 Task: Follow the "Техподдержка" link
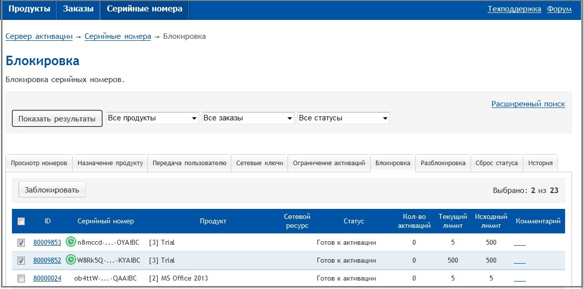point(514,9)
